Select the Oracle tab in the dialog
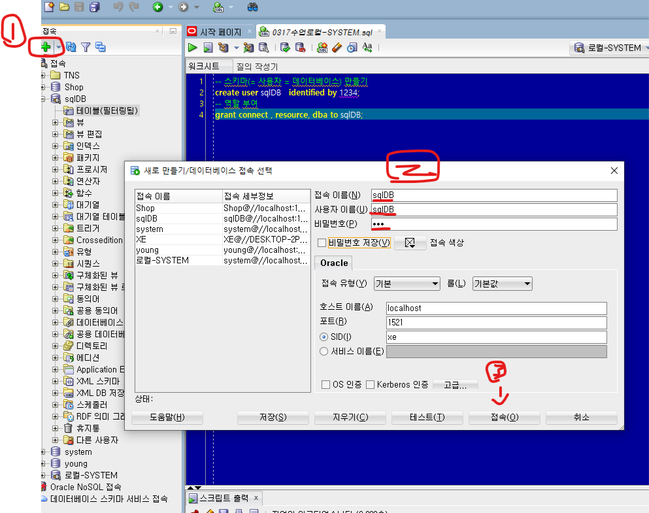 click(334, 263)
